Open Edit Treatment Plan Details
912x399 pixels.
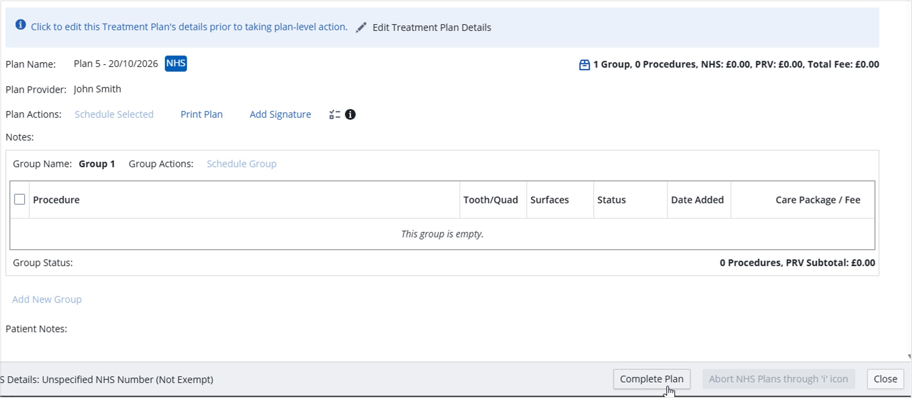tap(432, 28)
